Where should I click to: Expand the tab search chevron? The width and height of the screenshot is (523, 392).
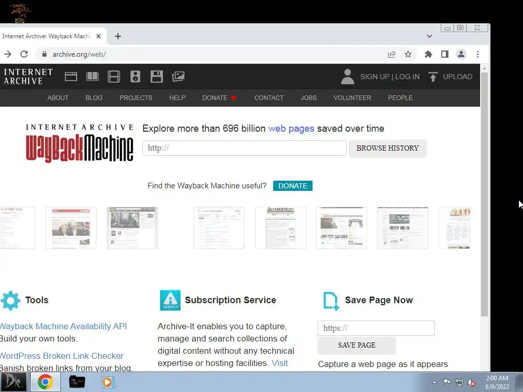pos(430,36)
